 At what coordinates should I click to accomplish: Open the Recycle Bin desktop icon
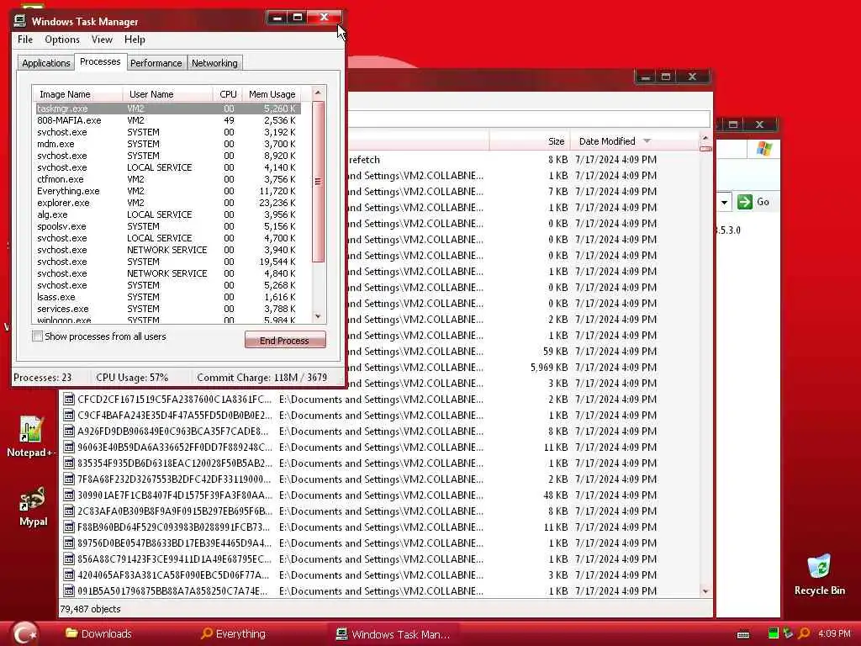click(x=819, y=575)
